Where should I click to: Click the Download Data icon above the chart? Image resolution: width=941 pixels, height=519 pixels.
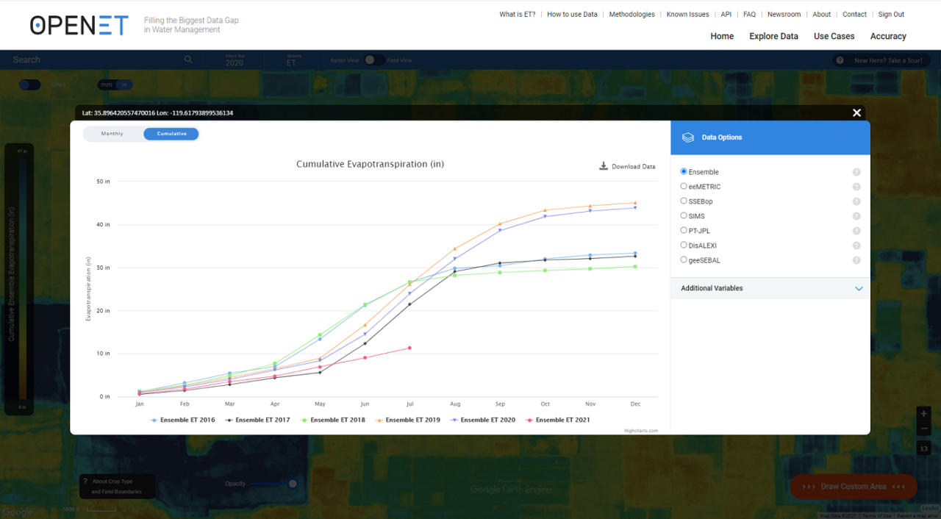coord(604,166)
